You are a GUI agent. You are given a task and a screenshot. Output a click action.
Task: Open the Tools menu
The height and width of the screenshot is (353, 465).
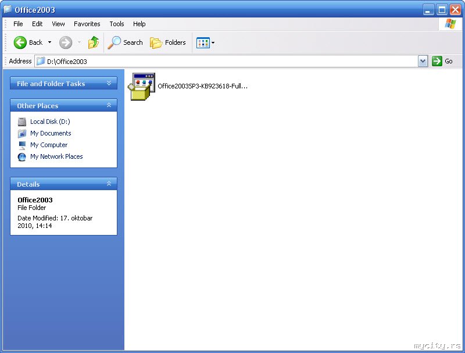(x=117, y=24)
